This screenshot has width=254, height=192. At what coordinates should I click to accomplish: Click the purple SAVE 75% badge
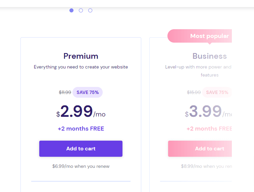click(88, 92)
